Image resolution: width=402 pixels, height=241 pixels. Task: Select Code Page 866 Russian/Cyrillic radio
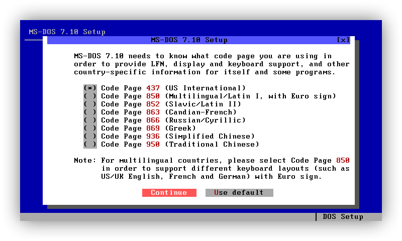[x=90, y=120]
